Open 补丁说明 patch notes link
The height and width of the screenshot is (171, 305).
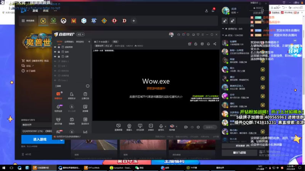coord(29,71)
